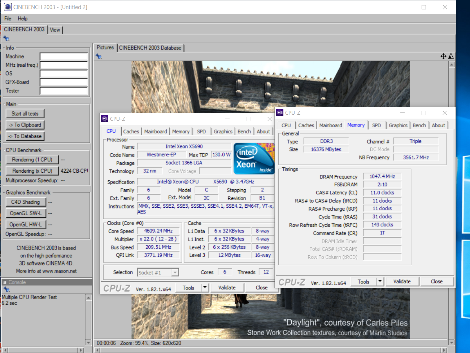Open the Caches tab in the CPU-Z Memory window
This screenshot has height=353, width=470.
tap(306, 125)
